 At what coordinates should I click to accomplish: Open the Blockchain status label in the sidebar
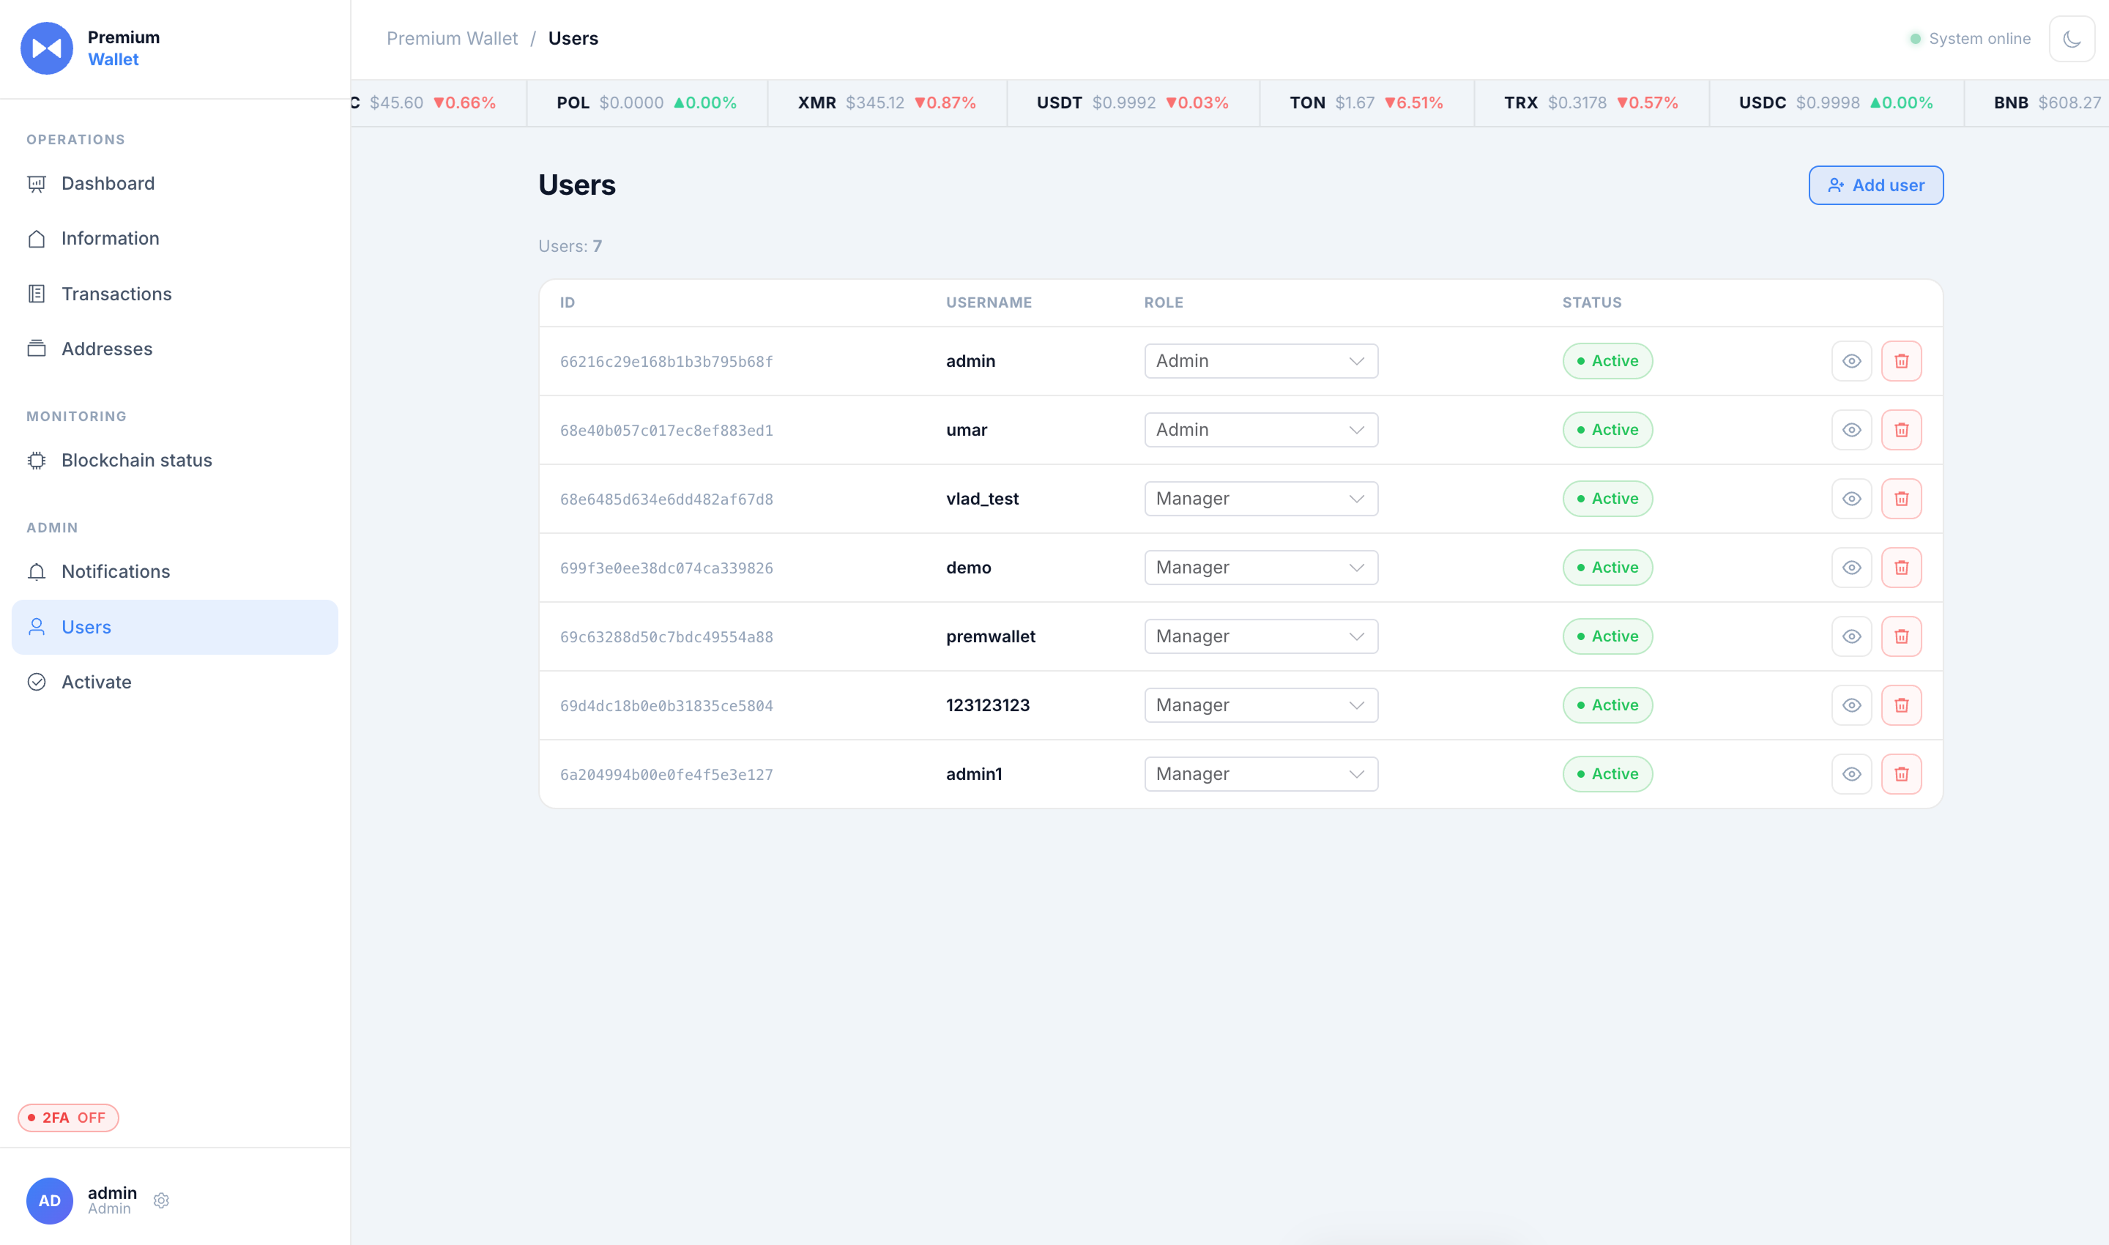pos(137,460)
